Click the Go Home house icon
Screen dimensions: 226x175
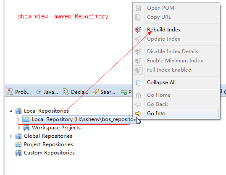point(138,95)
